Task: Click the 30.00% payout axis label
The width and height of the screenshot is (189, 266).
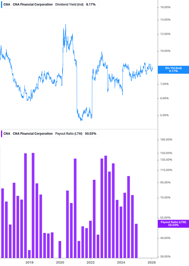Action: (165, 257)
